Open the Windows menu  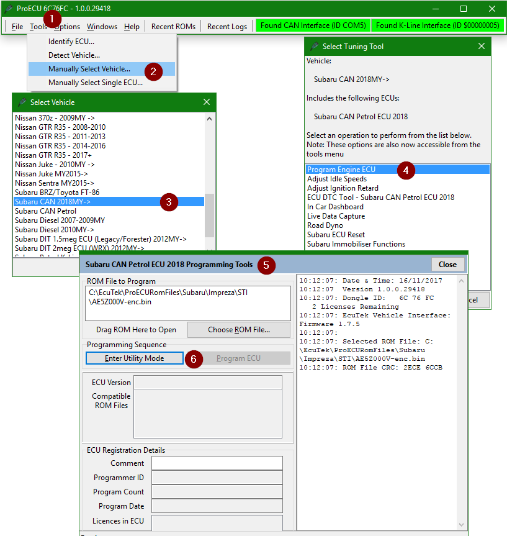102,27
